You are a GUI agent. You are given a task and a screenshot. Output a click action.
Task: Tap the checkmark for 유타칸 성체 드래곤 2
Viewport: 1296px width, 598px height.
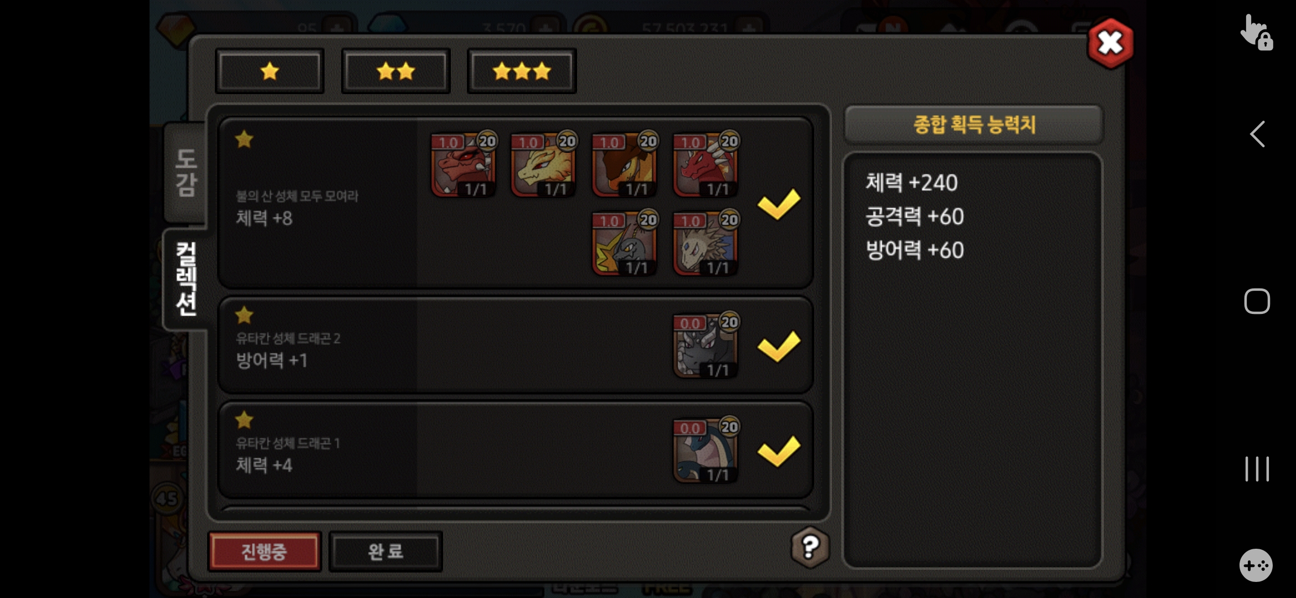point(779,347)
